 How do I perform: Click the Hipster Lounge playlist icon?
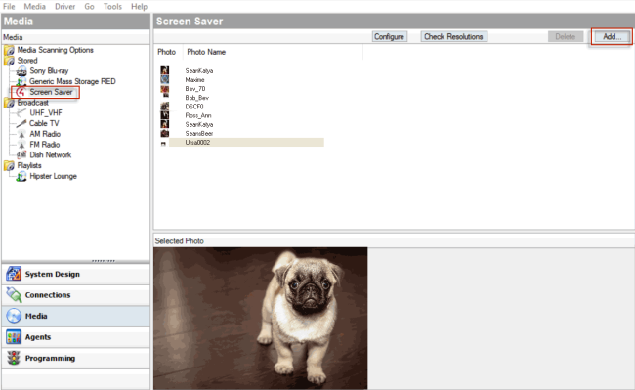pyautogui.click(x=21, y=176)
